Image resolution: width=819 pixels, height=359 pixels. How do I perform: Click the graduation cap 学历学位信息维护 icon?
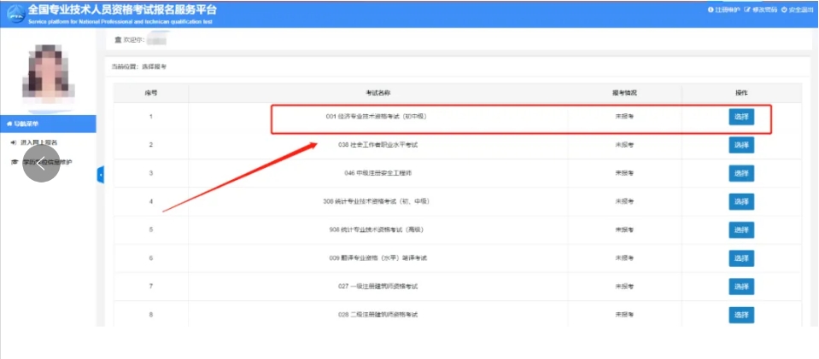click(13, 161)
